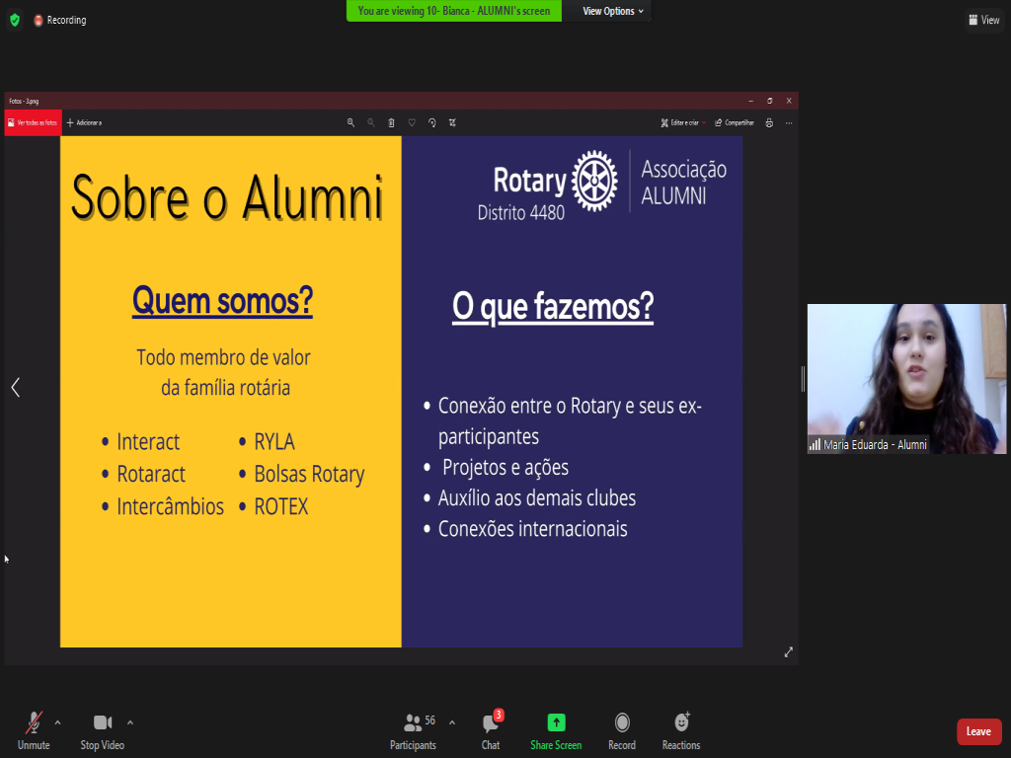1011x758 pixels.
Task: Open the Chat panel
Action: [x=491, y=729]
